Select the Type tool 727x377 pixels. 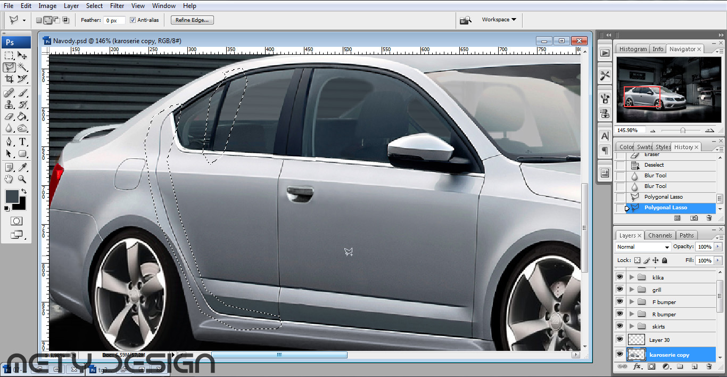[x=22, y=142]
